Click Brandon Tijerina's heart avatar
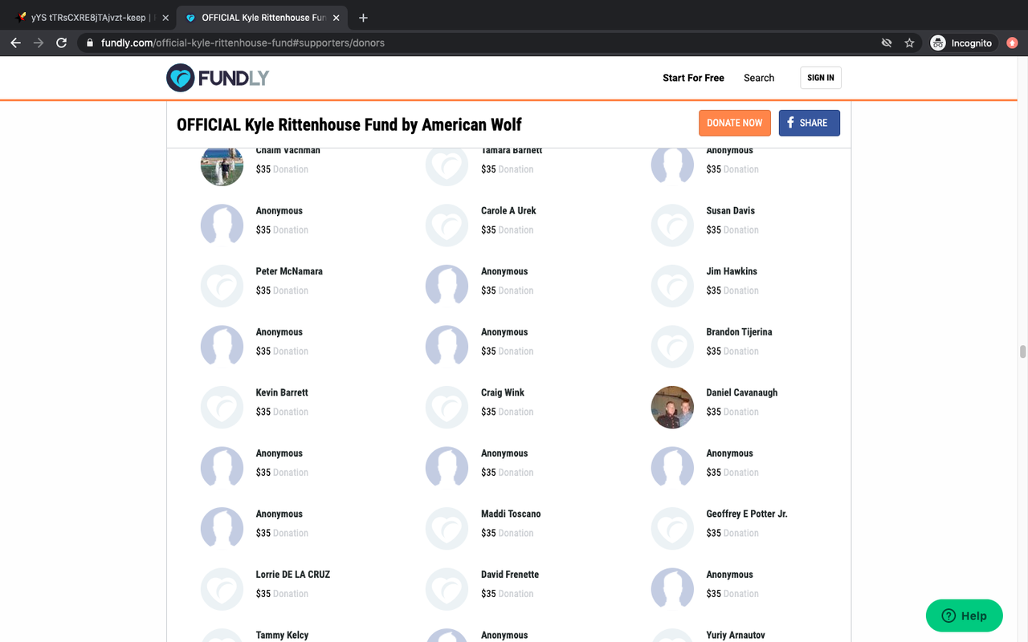Screen dimensions: 1028x642 click(x=672, y=346)
